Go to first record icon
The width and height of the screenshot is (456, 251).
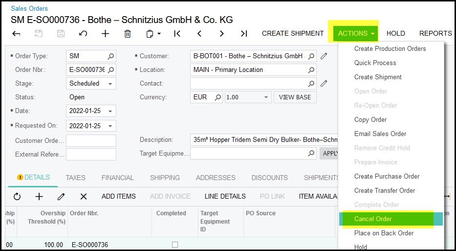tap(177, 34)
